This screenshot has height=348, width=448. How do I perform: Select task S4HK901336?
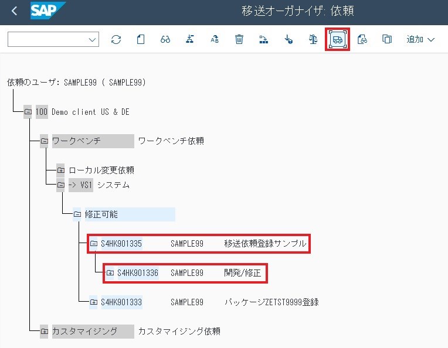(138, 273)
